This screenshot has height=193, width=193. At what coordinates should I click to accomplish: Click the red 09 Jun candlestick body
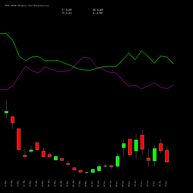(x=130, y=147)
